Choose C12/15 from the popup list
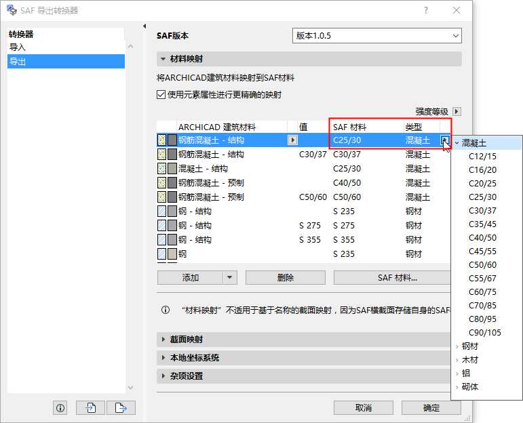The height and width of the screenshot is (423, 523). (x=483, y=157)
